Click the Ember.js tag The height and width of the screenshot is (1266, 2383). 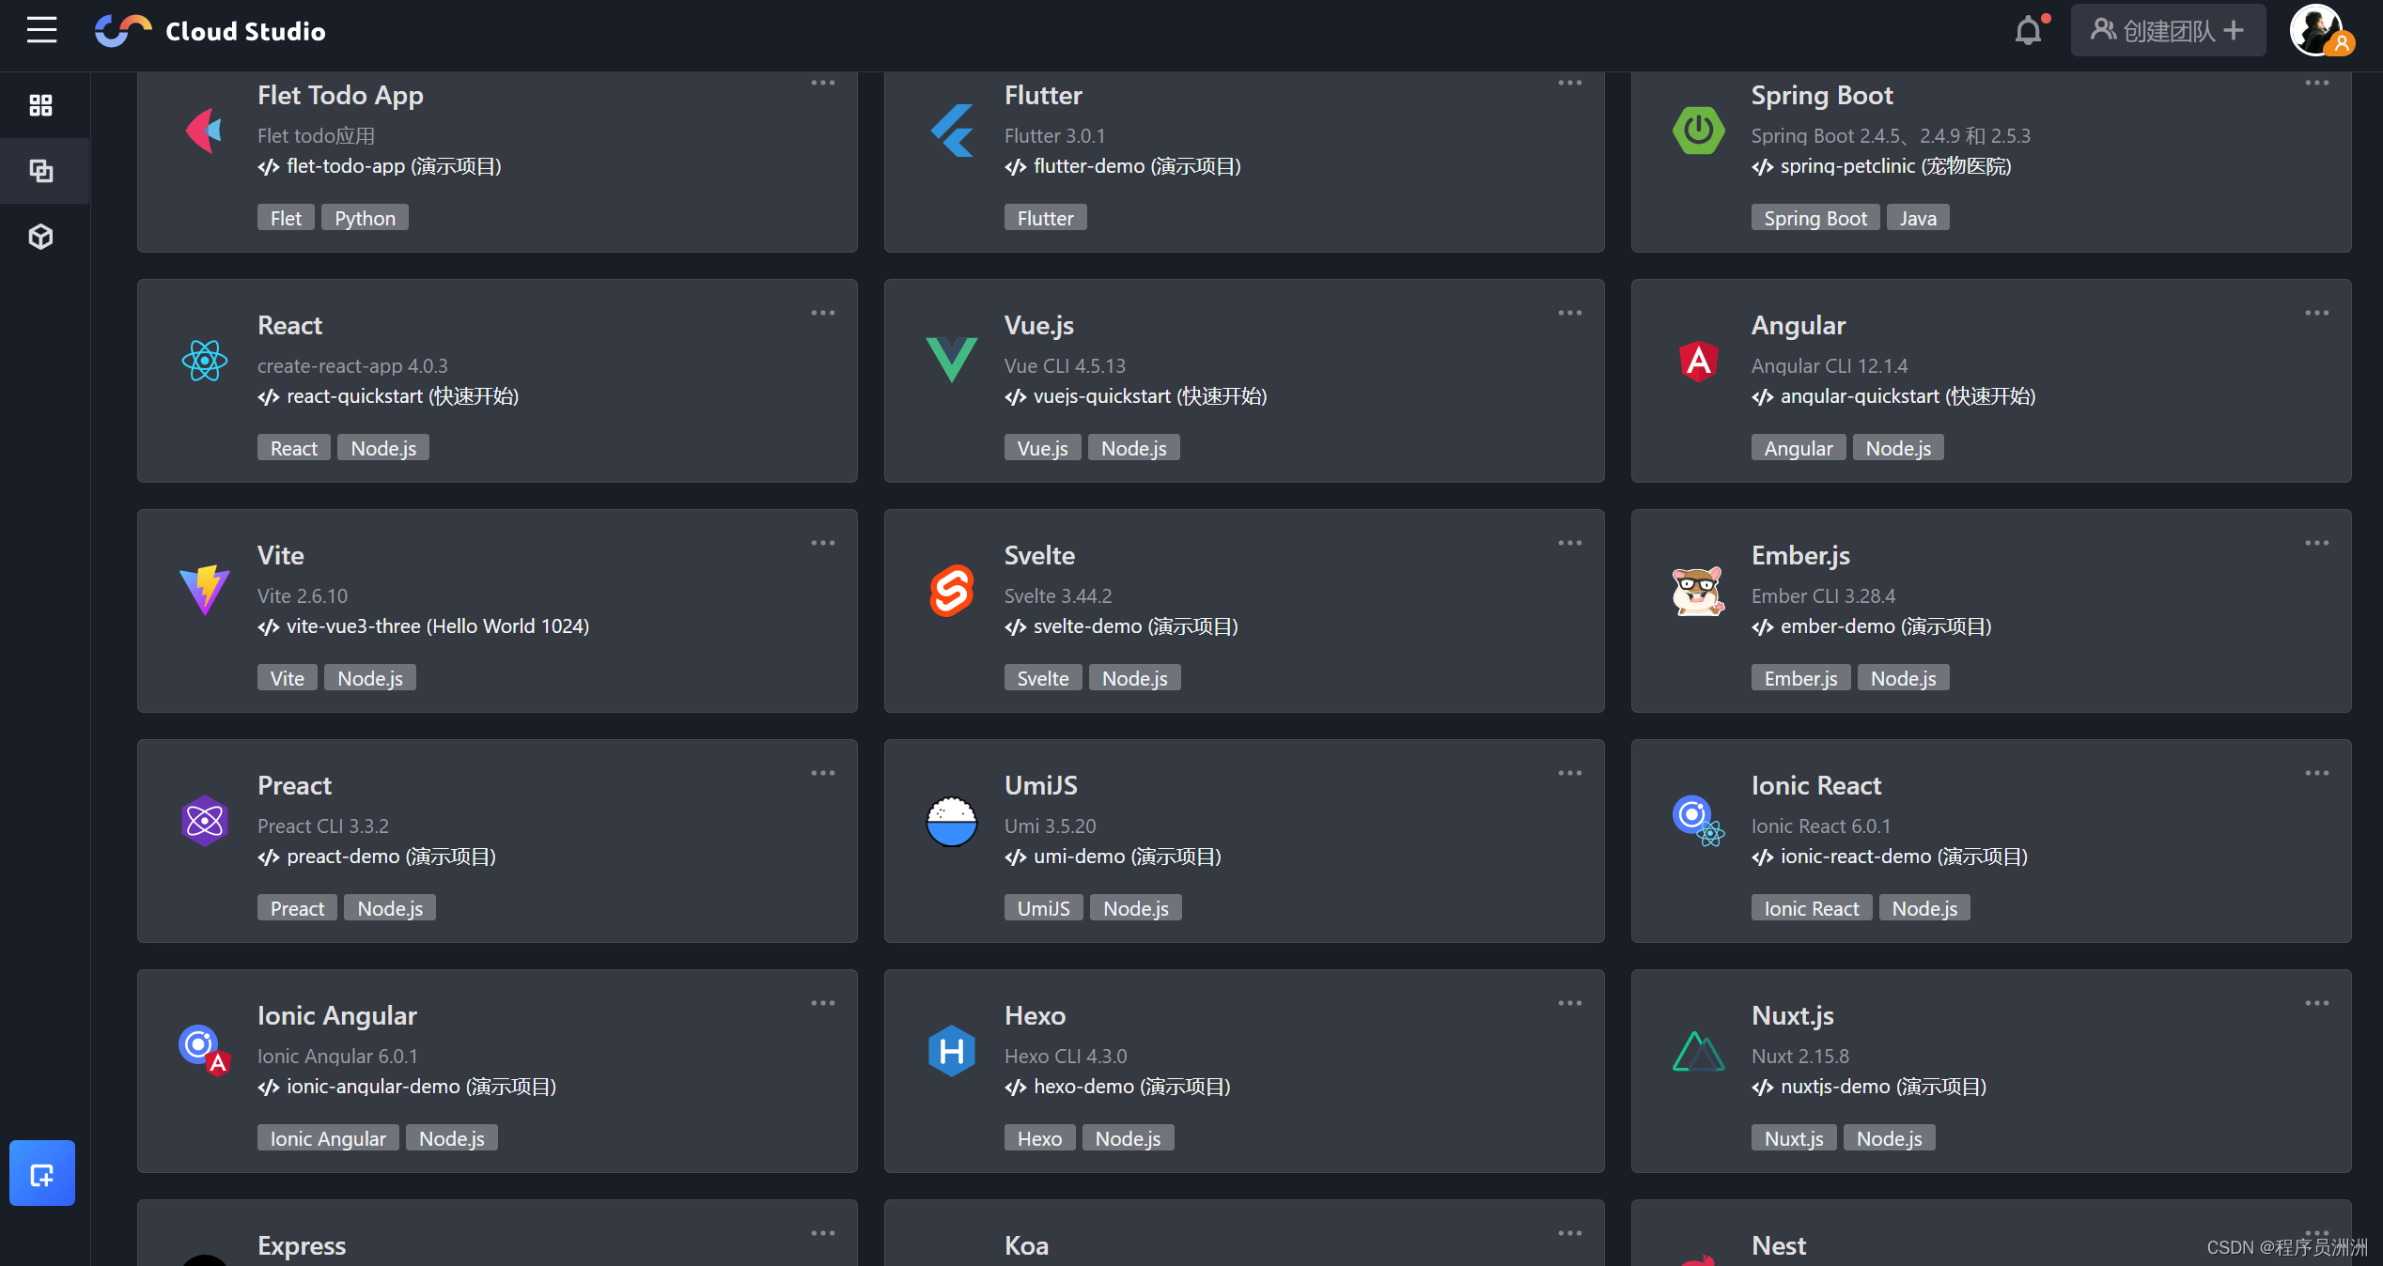[1800, 678]
